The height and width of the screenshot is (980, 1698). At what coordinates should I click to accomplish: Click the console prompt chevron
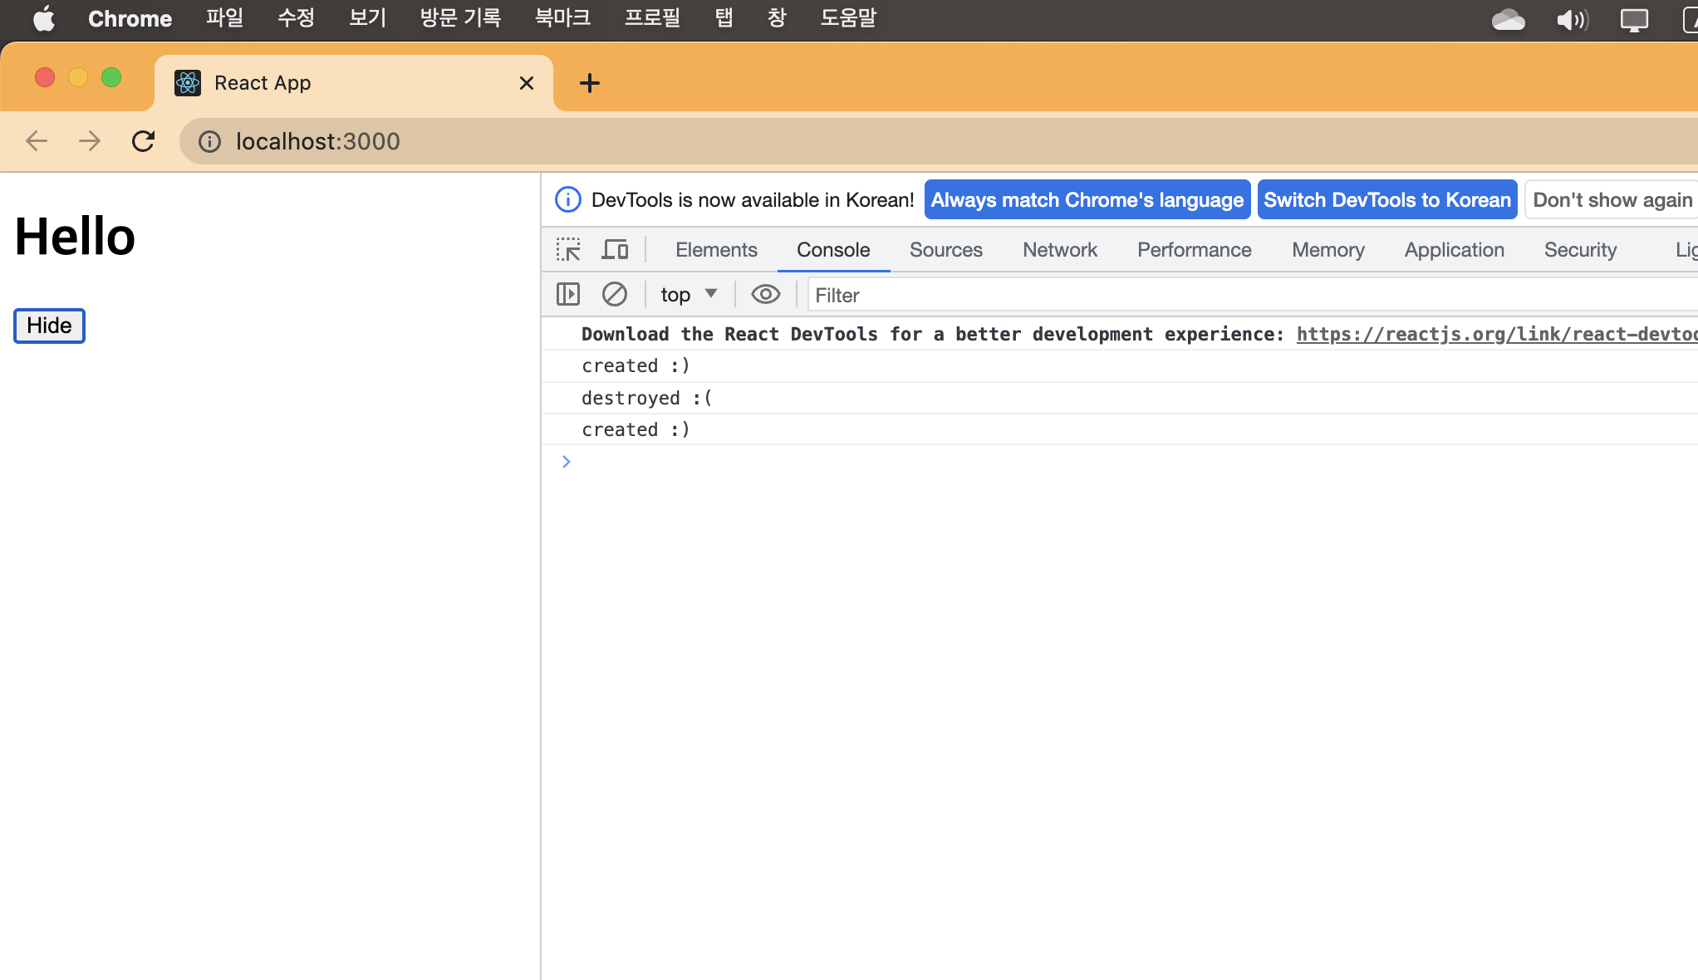(567, 462)
